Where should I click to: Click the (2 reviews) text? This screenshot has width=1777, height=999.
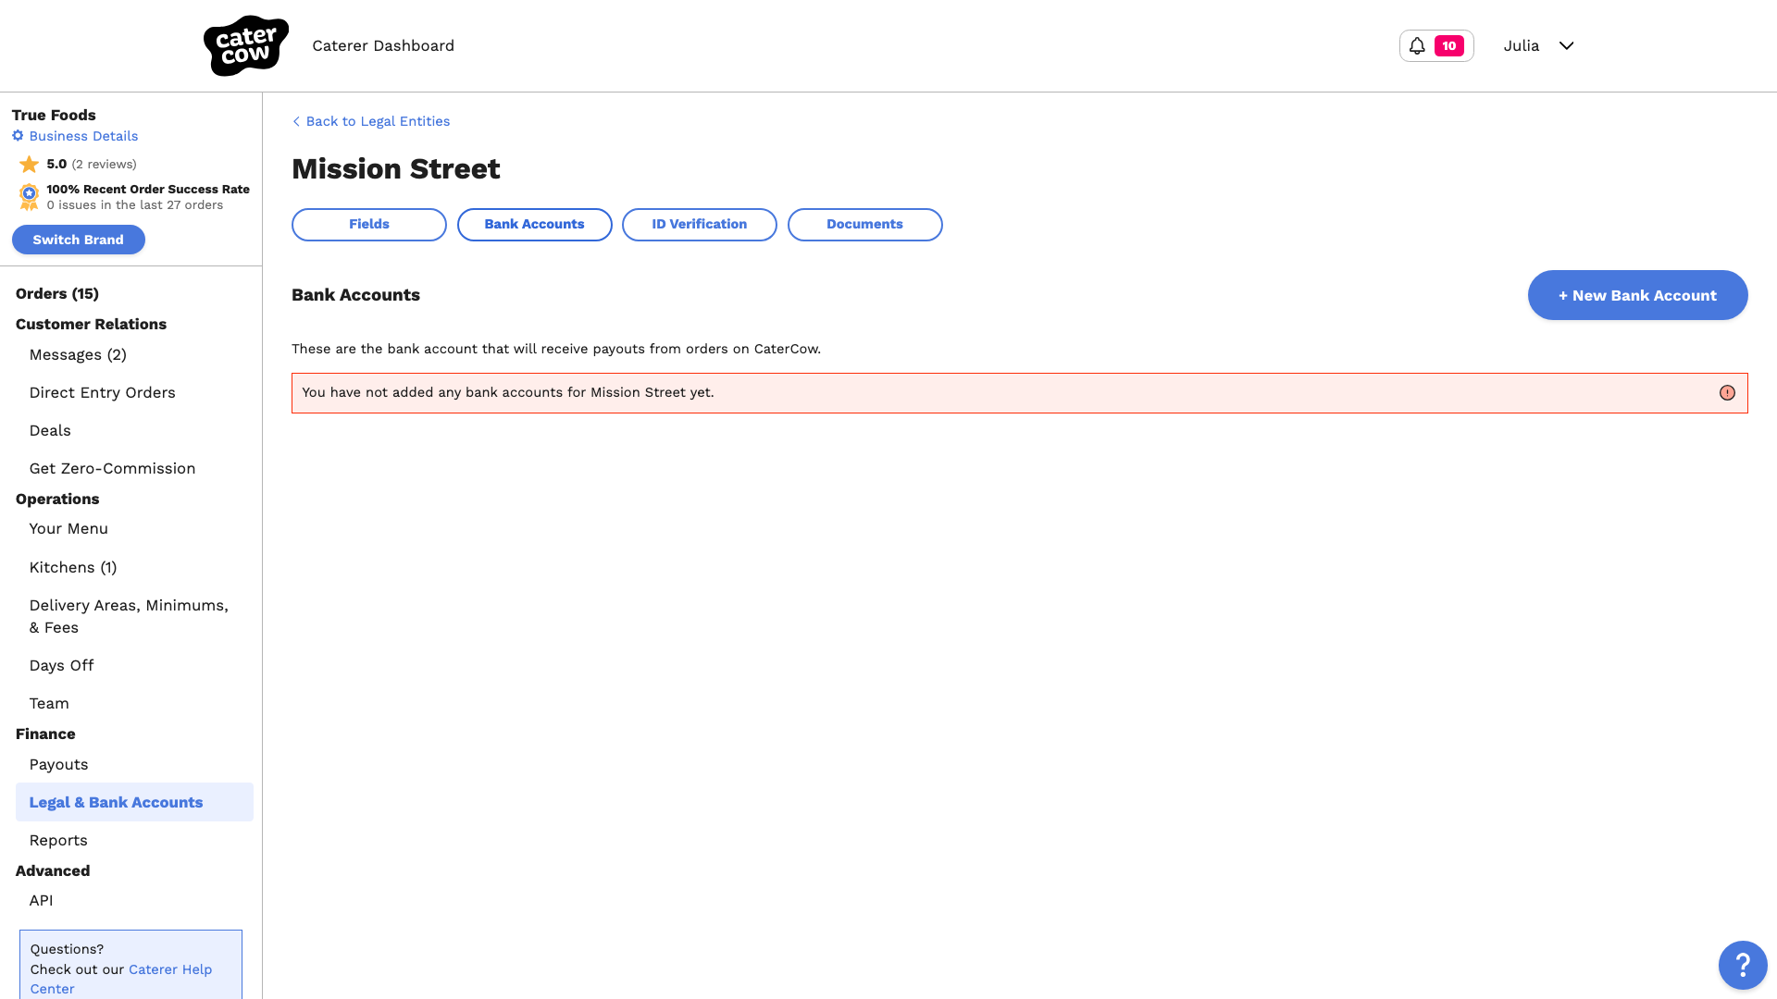pos(105,164)
